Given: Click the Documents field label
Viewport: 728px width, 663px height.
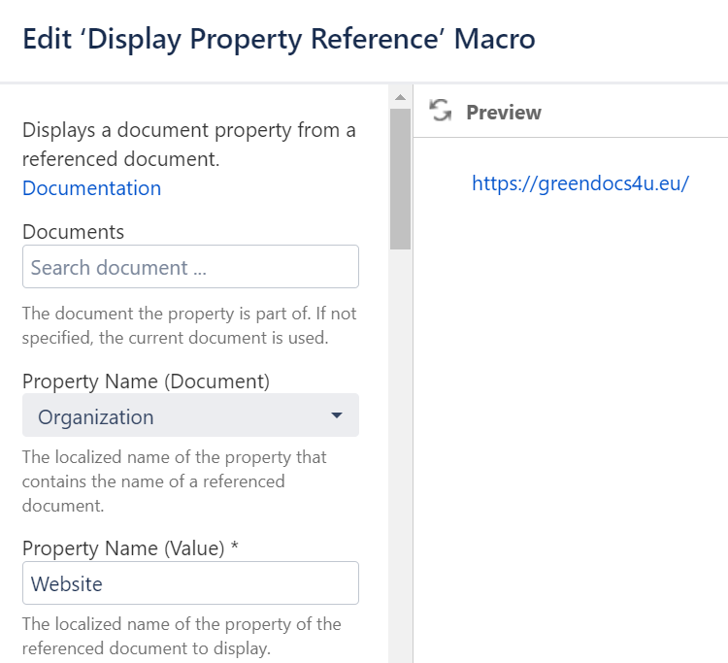Looking at the screenshot, I should 73,232.
